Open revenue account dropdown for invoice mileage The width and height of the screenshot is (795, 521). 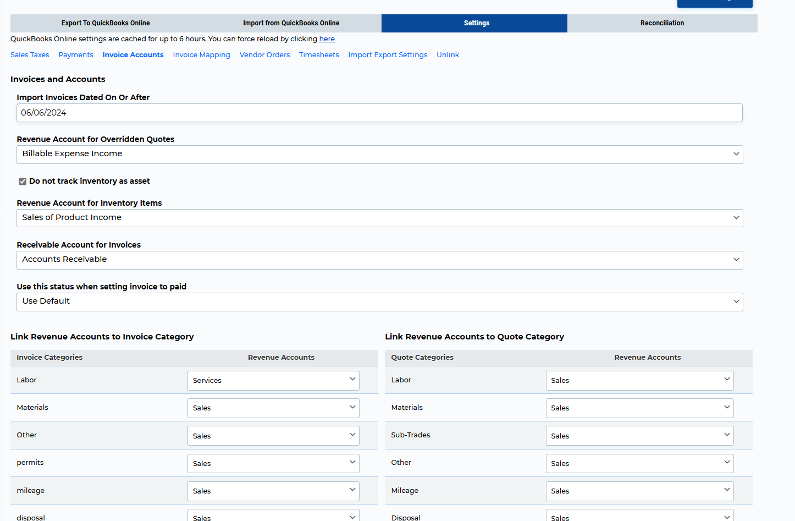[273, 491]
